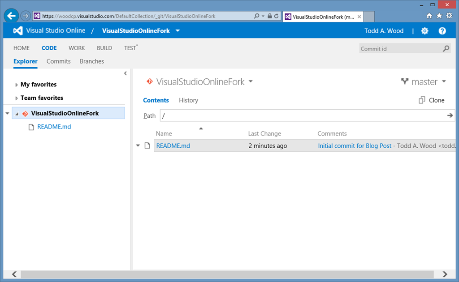Image resolution: width=459 pixels, height=282 pixels.
Task: Go to the HOME hub
Action: (x=22, y=48)
